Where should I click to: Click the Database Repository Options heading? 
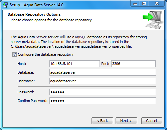point(34,14)
